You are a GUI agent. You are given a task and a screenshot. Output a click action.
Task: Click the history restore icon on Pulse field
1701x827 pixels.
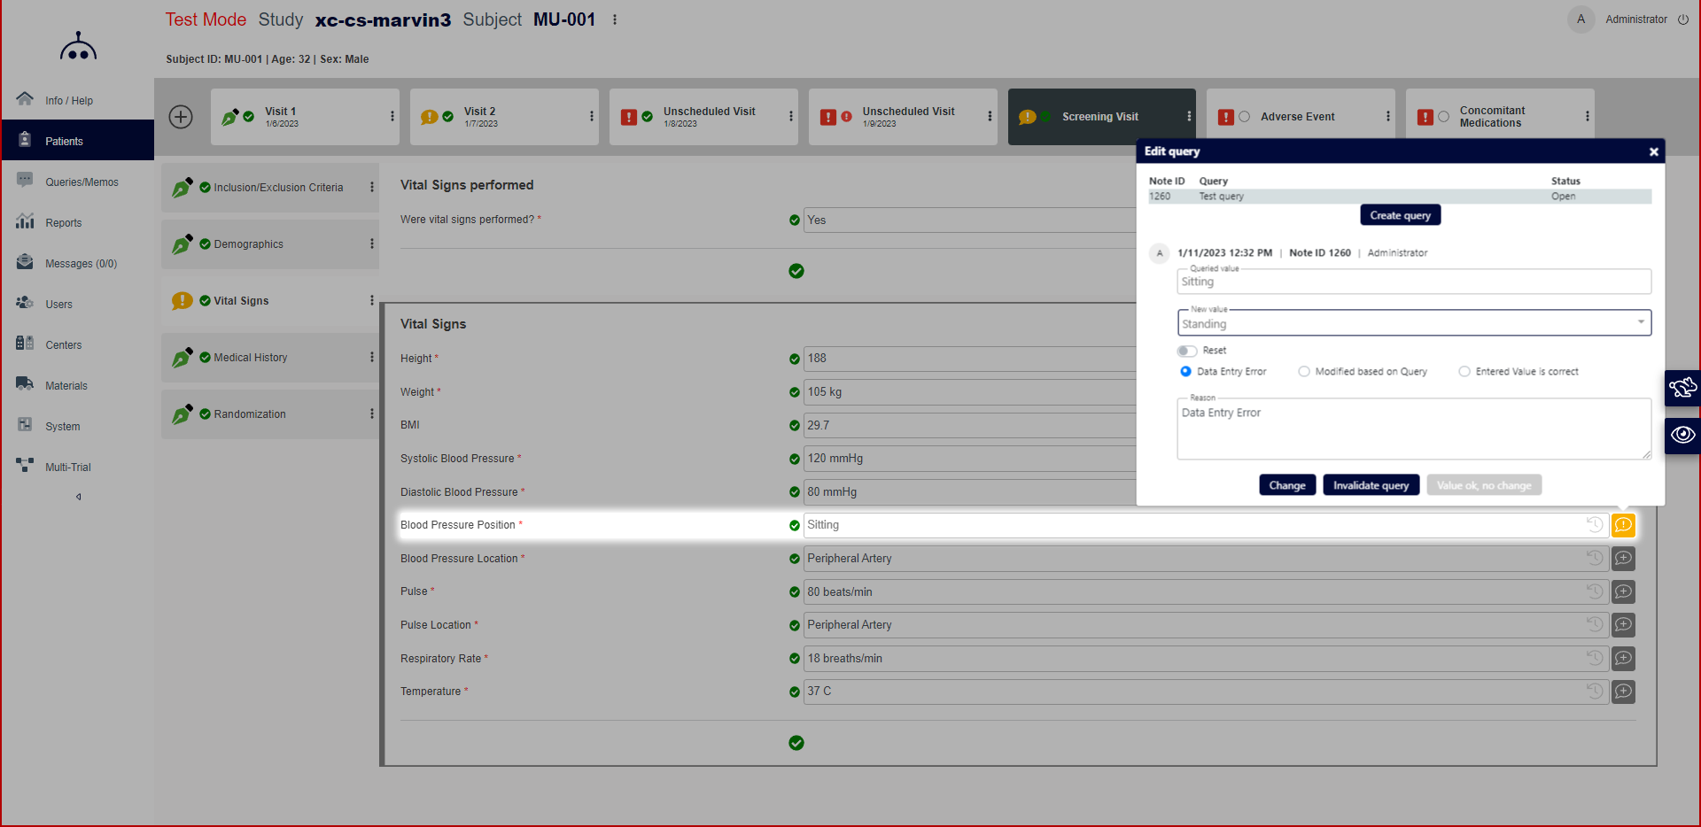1594,591
